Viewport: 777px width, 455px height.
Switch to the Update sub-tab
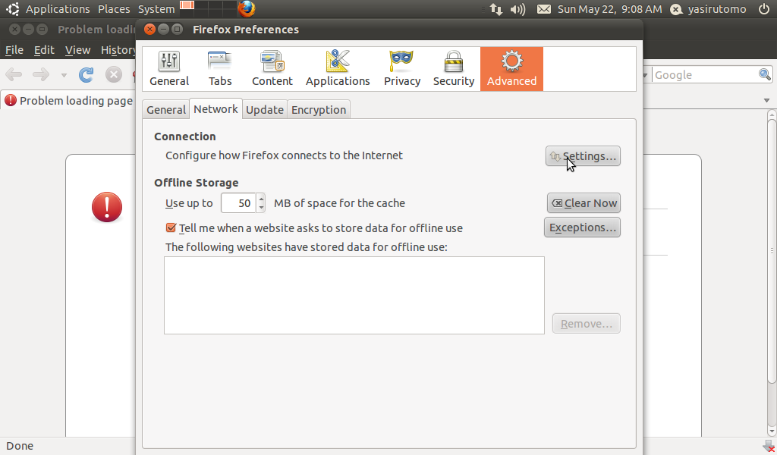(x=265, y=109)
